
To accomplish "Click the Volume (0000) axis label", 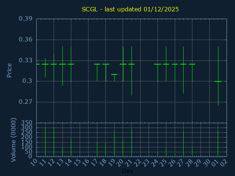I will click(x=14, y=140).
